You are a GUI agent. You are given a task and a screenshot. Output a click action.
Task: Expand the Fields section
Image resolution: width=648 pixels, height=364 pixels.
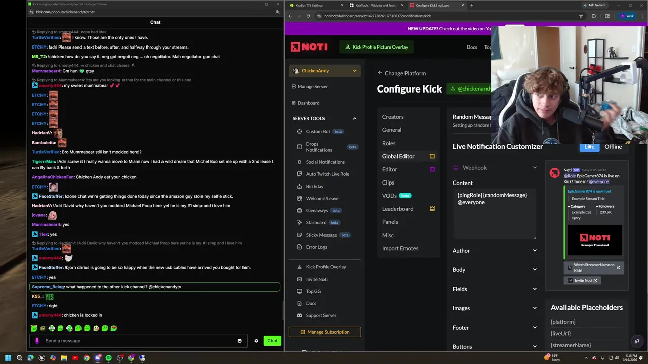point(495,289)
